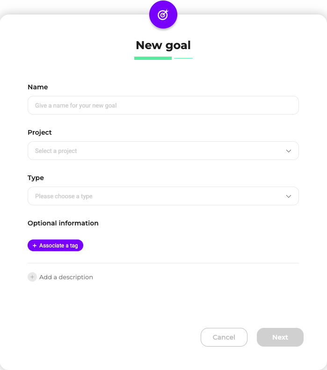Click the circled plus icon beside Add a description
The width and height of the screenshot is (327, 370).
tap(32, 277)
